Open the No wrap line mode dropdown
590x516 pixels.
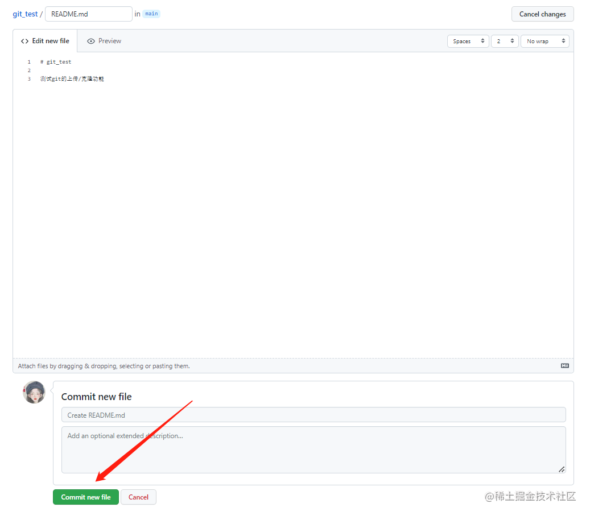(544, 41)
